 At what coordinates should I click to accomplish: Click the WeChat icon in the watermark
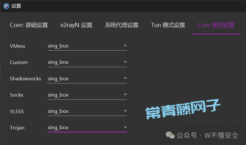(x=170, y=135)
